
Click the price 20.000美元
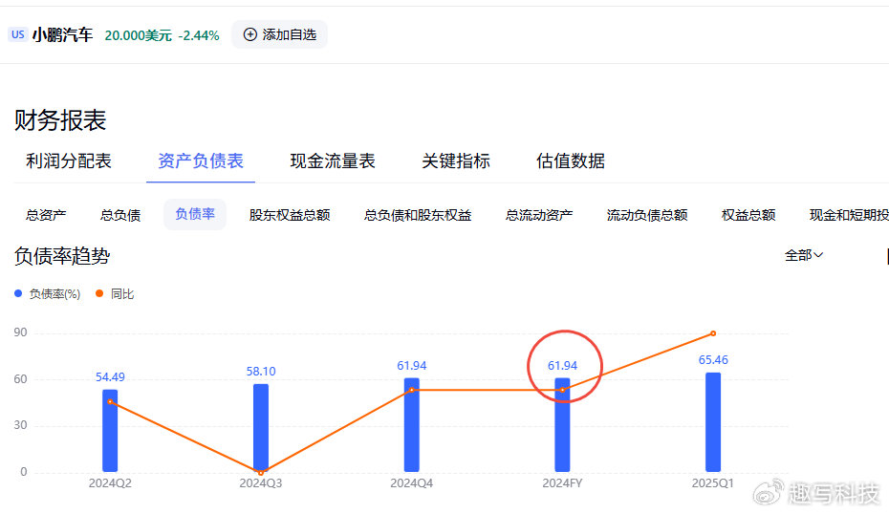139,35
